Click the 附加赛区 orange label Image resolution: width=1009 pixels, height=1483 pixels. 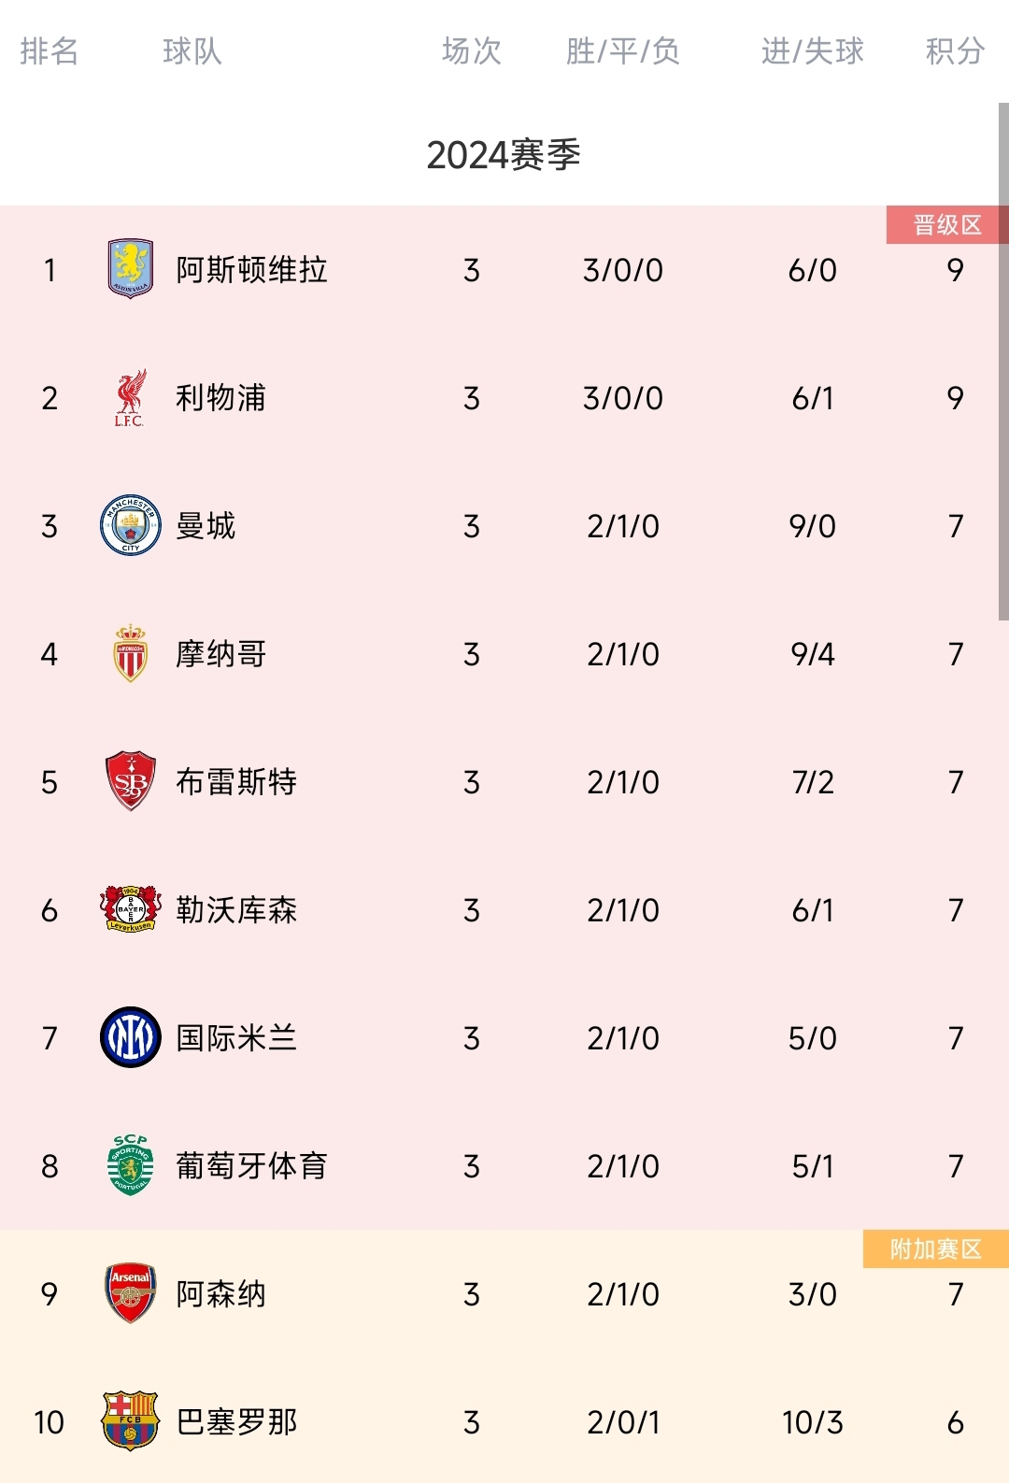point(936,1248)
